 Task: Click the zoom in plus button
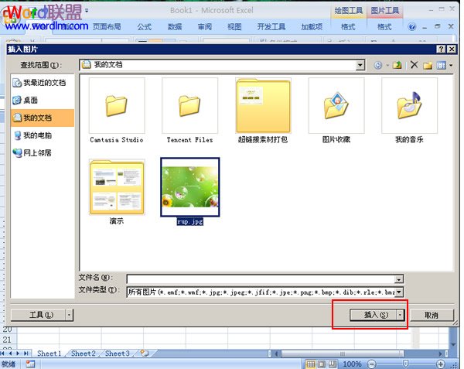pyautogui.click(x=441, y=364)
